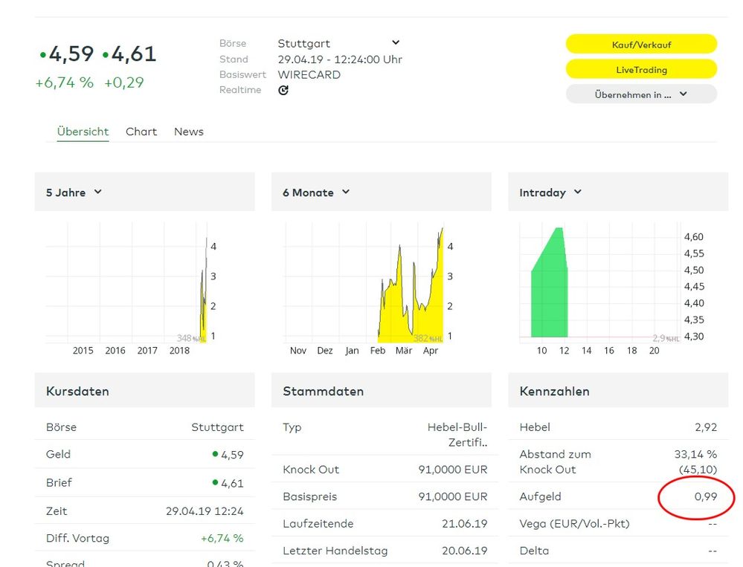Open the Intraday timeframe dropdown
The image size is (743, 567).
point(578,192)
